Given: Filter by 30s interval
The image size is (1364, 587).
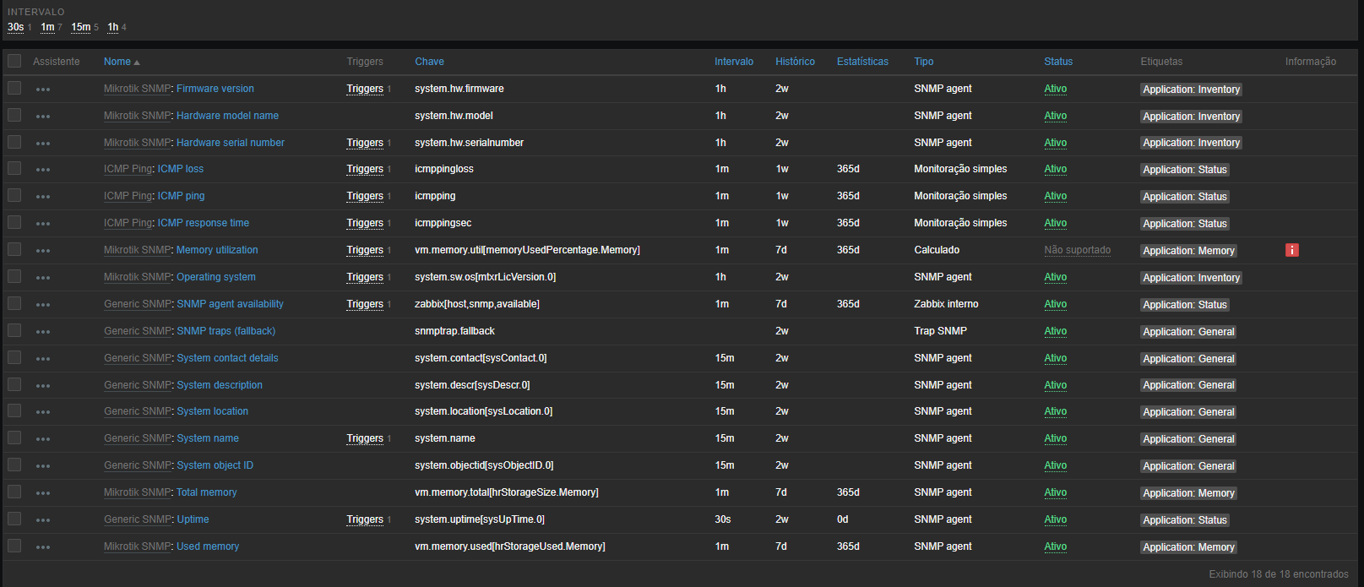Looking at the screenshot, I should click(15, 27).
